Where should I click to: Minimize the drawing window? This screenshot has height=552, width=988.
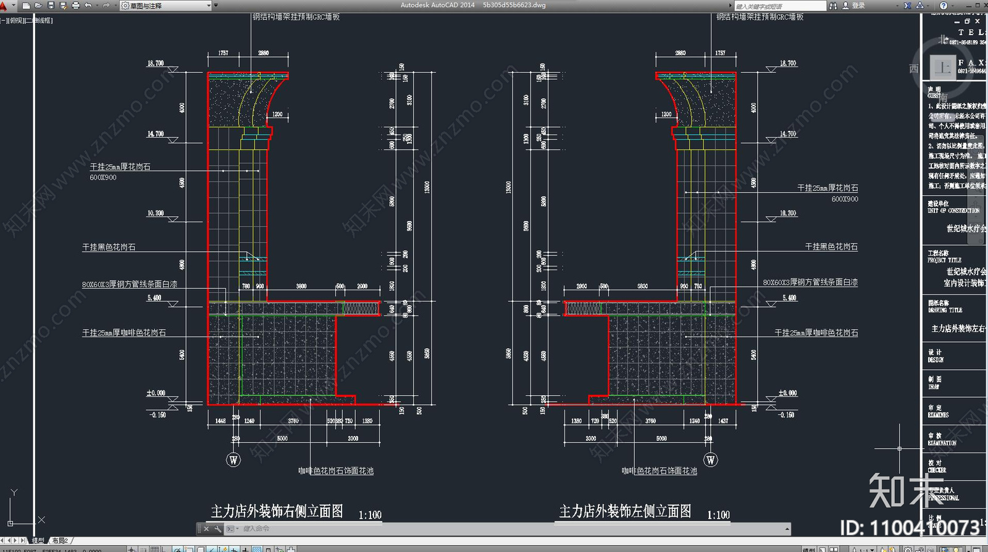957,21
